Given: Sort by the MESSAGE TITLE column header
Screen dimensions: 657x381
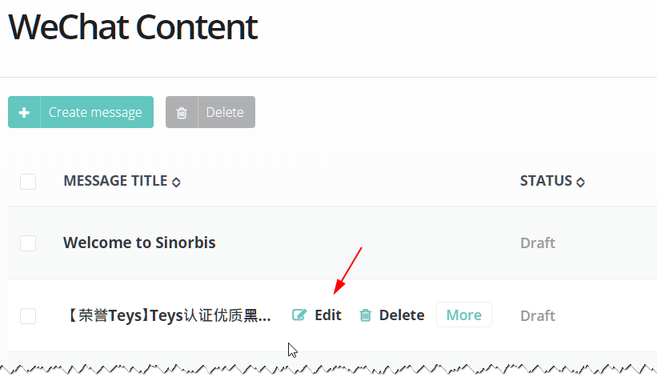Looking at the screenshot, I should pos(115,181).
